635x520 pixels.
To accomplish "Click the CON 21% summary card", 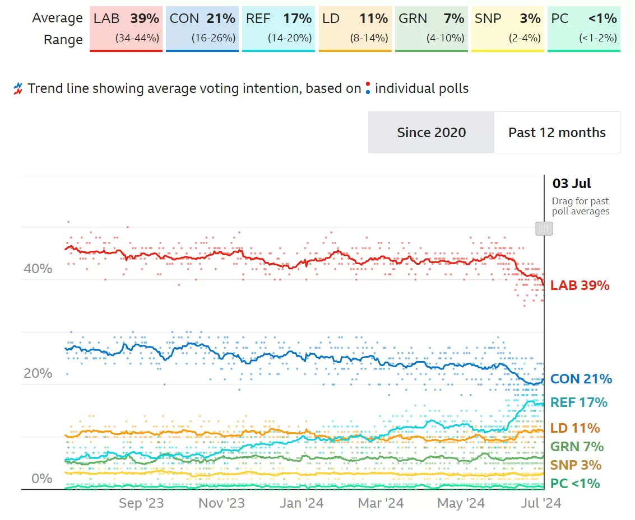I will point(202,29).
